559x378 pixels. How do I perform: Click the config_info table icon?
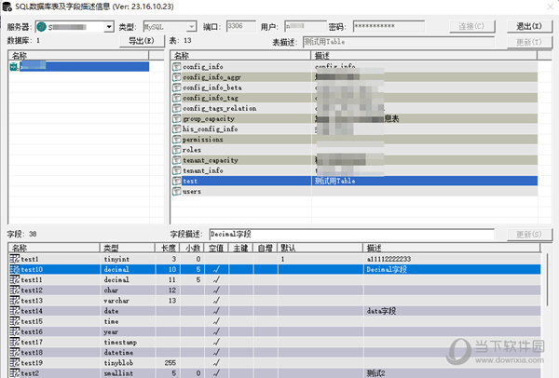[x=176, y=67]
